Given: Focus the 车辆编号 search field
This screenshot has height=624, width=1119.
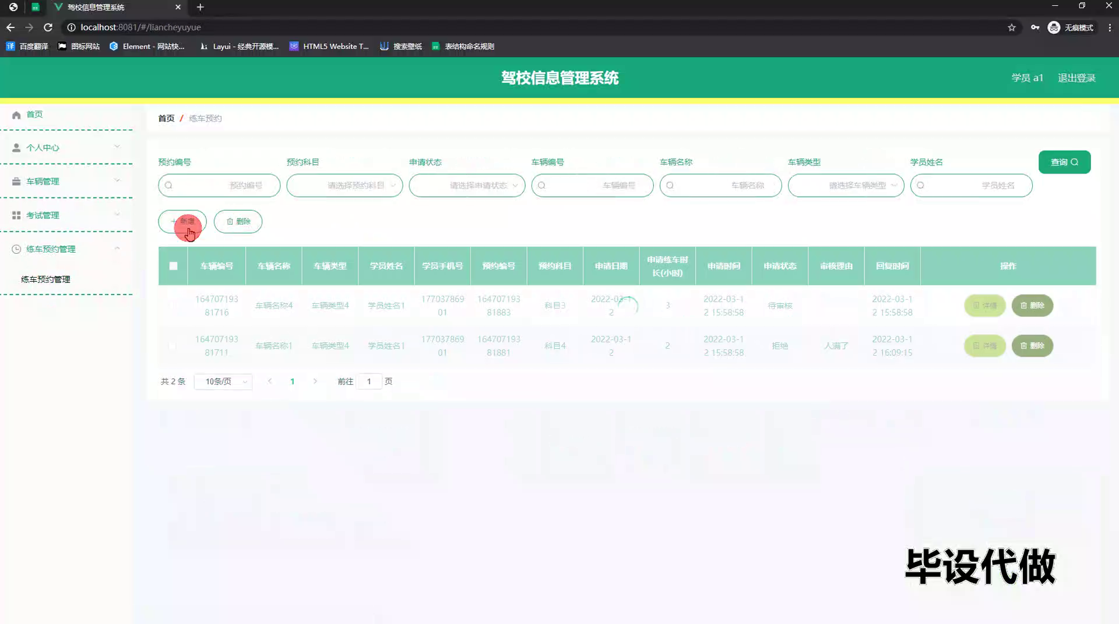Looking at the screenshot, I should coord(592,185).
